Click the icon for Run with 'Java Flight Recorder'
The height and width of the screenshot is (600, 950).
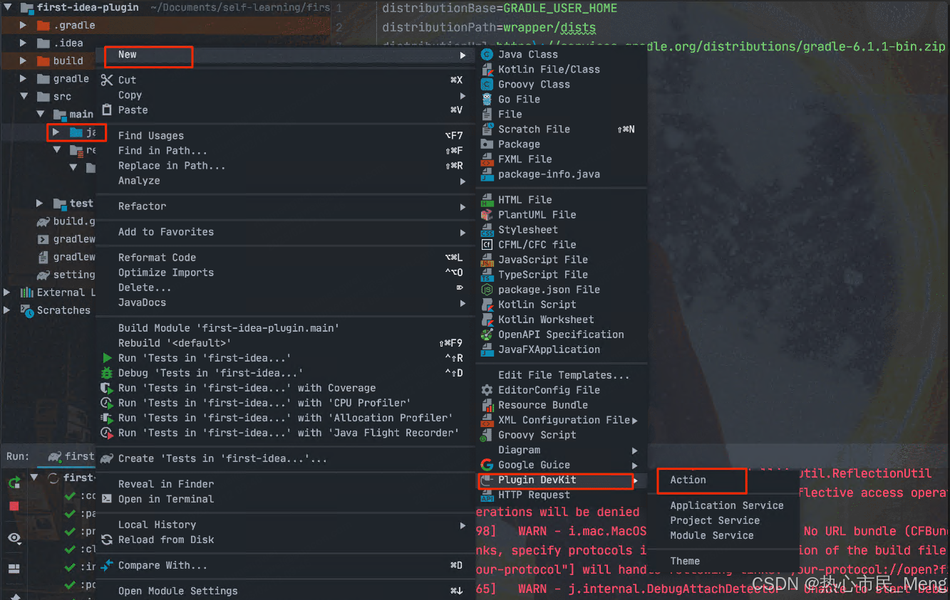click(x=107, y=433)
